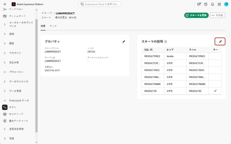231x144 pixels.
Task: Expand the 顧客 section
Action: click(x=5, y=44)
